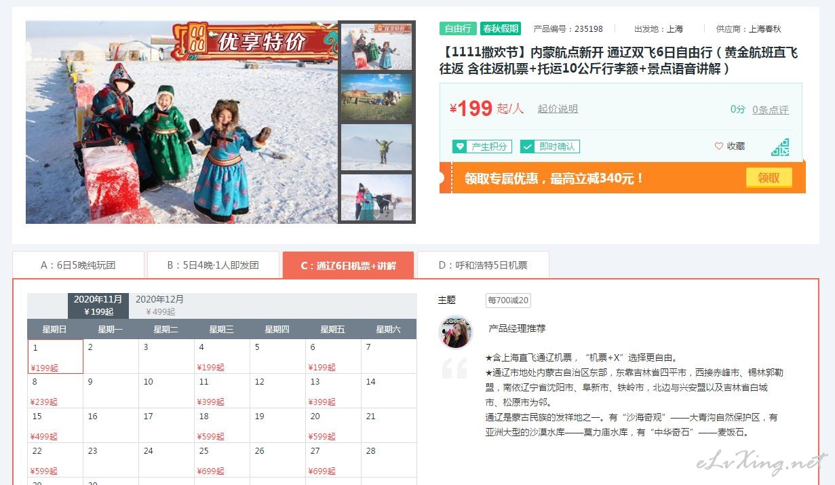835x485 pixels.
Task: Click the 产品编号：235198 text
Action: 568,29
